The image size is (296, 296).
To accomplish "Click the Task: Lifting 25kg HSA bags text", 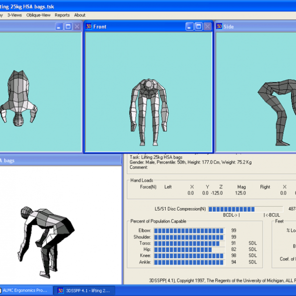I will click(x=156, y=157).
